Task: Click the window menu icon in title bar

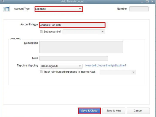Action: [x=2, y=1]
